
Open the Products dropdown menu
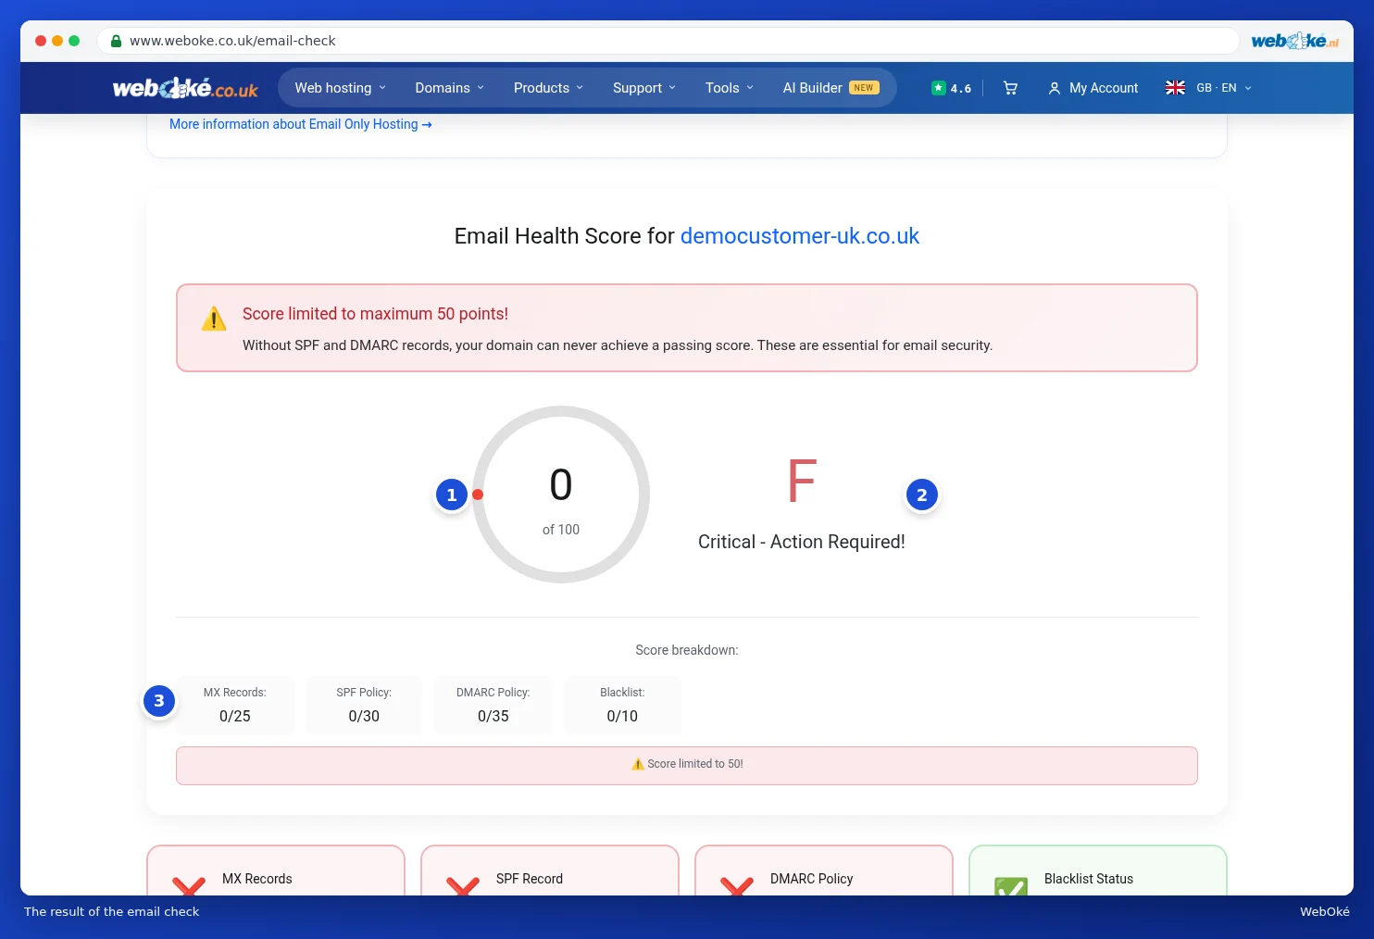[549, 88]
